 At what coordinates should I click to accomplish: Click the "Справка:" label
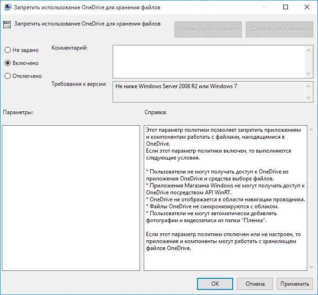coord(156,112)
